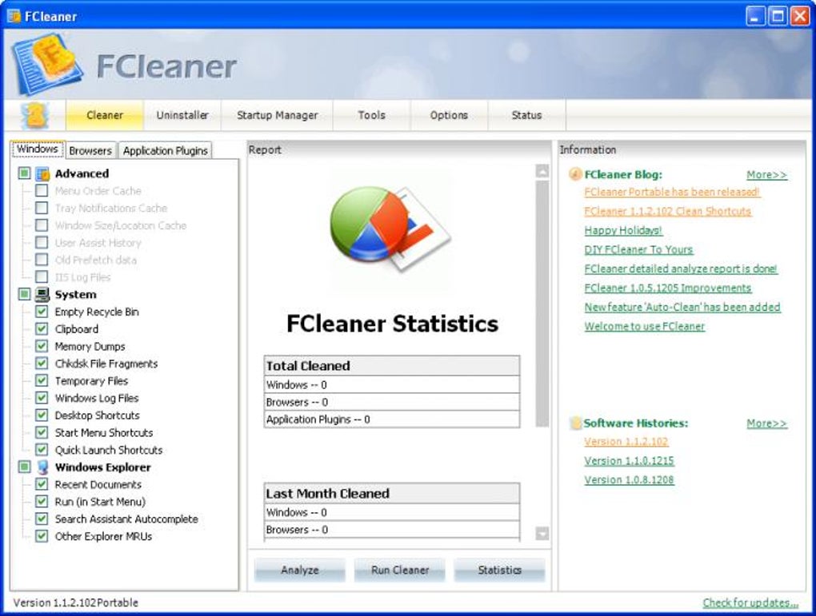Select the Windows sub-tab

tap(37, 149)
